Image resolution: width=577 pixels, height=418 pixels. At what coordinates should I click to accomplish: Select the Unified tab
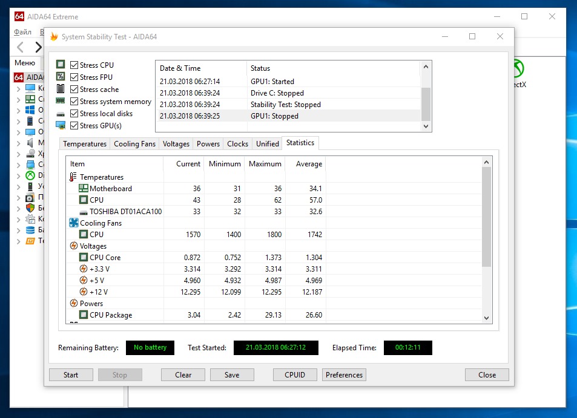268,144
